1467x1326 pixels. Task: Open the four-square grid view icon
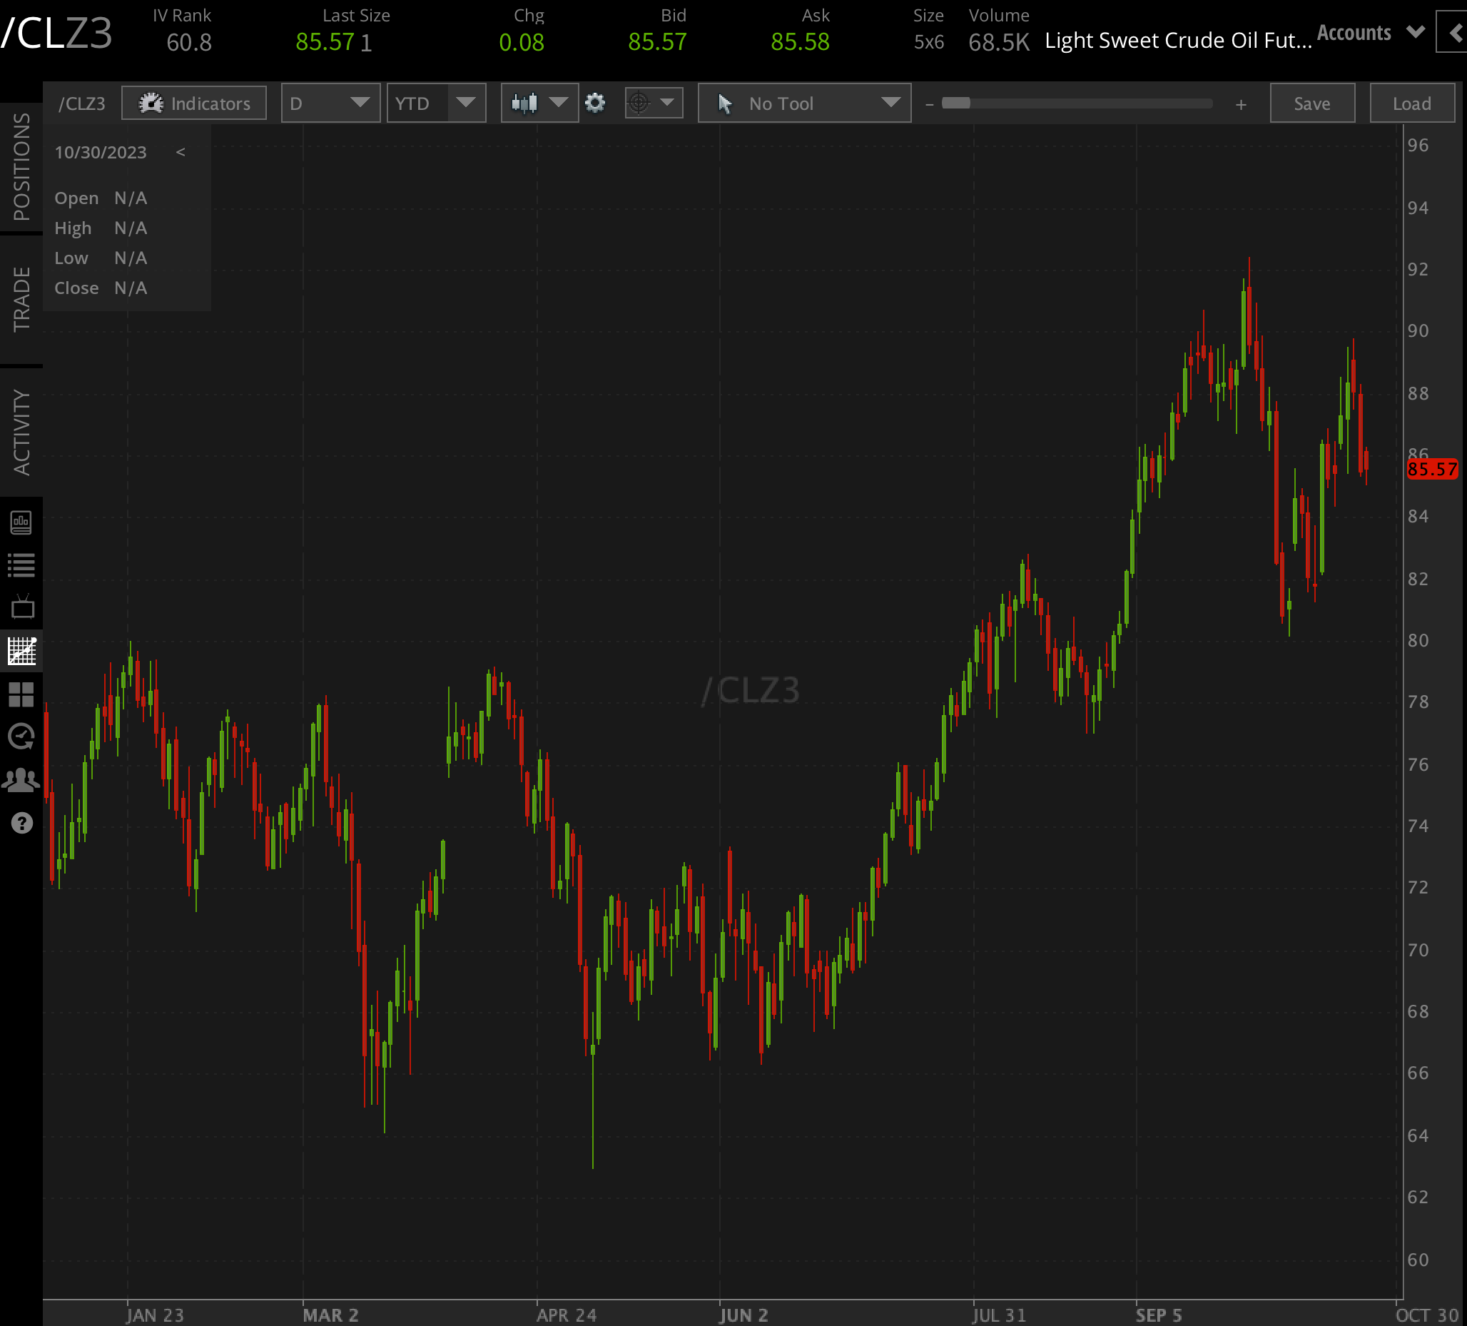[x=21, y=694]
